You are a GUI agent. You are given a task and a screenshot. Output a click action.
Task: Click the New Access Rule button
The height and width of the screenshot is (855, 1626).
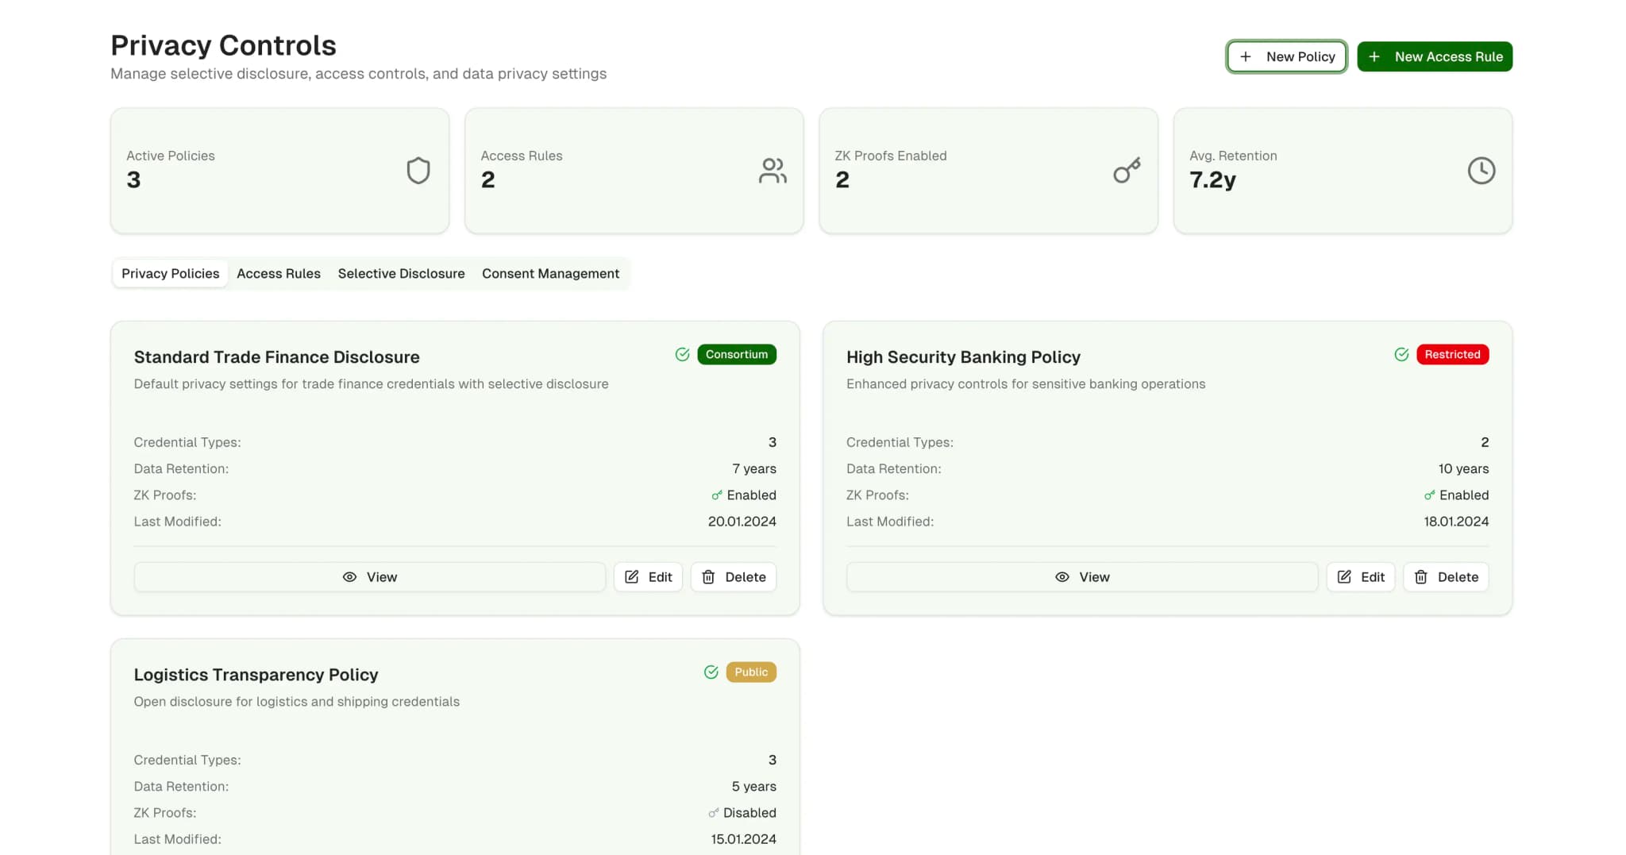[1434, 56]
